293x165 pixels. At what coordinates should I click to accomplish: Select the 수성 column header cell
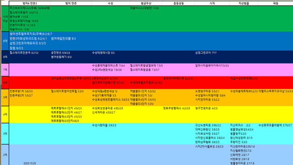[x=110, y=3]
